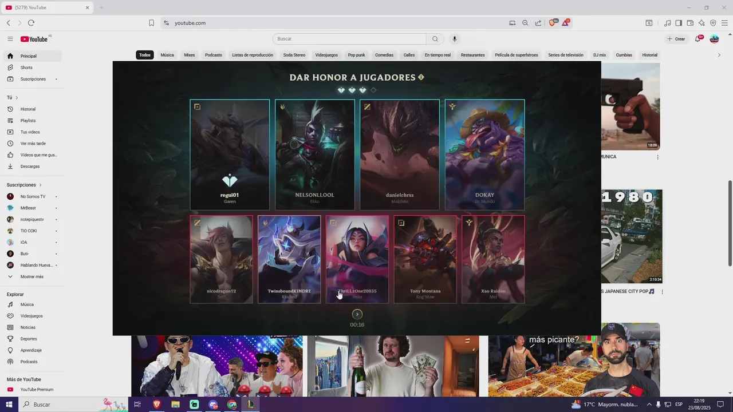Click the YouTube logo

pyautogui.click(x=34, y=39)
